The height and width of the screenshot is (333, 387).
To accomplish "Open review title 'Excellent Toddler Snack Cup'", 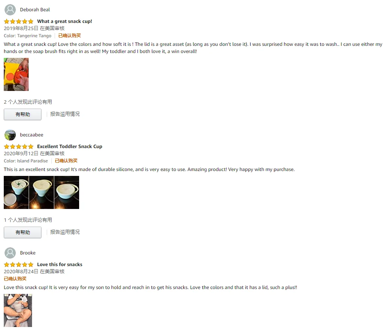I will [x=70, y=147].
